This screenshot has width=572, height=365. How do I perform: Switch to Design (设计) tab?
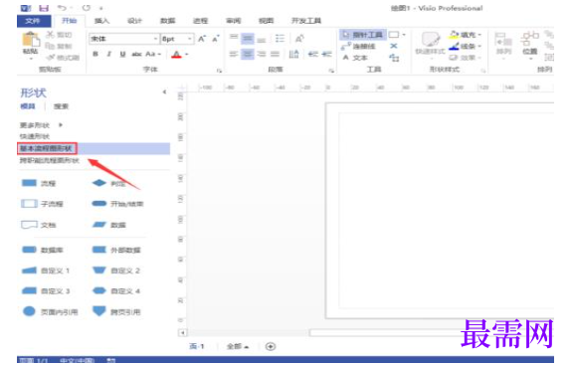click(x=134, y=21)
